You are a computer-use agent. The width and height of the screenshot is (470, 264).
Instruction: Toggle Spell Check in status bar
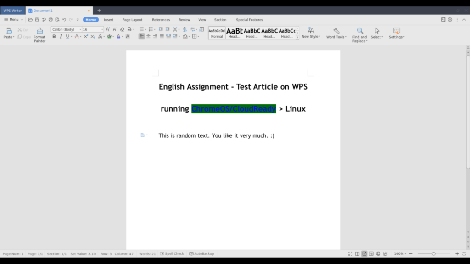(x=172, y=254)
